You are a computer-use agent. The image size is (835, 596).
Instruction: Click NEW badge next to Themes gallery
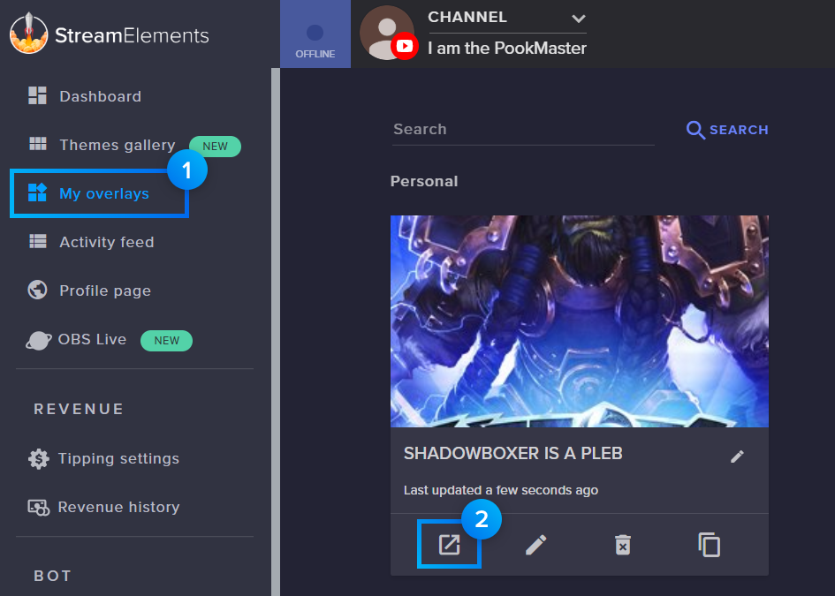coord(215,147)
